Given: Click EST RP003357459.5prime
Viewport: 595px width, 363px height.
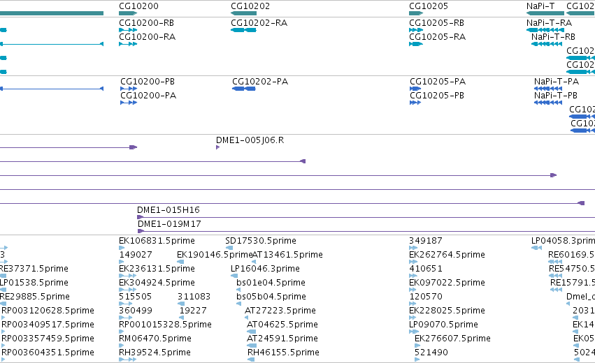Looking at the screenshot, I should 48,339.
